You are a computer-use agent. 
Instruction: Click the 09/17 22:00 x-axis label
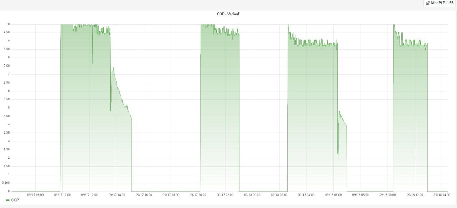pyautogui.click(x=225, y=195)
